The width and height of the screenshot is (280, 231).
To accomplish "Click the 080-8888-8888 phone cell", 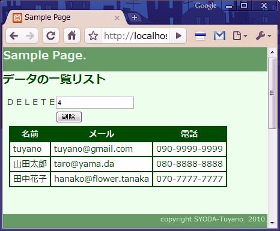I will pyautogui.click(x=189, y=164).
